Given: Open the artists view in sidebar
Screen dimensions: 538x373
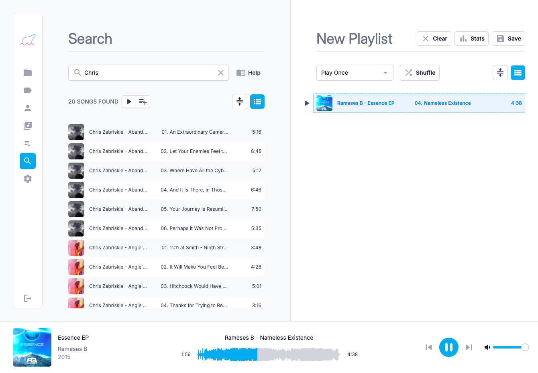Looking at the screenshot, I should point(28,108).
